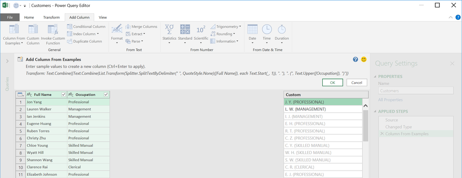462x178 pixels.
Task: Cancel Add Column From Examples
Action: (357, 83)
